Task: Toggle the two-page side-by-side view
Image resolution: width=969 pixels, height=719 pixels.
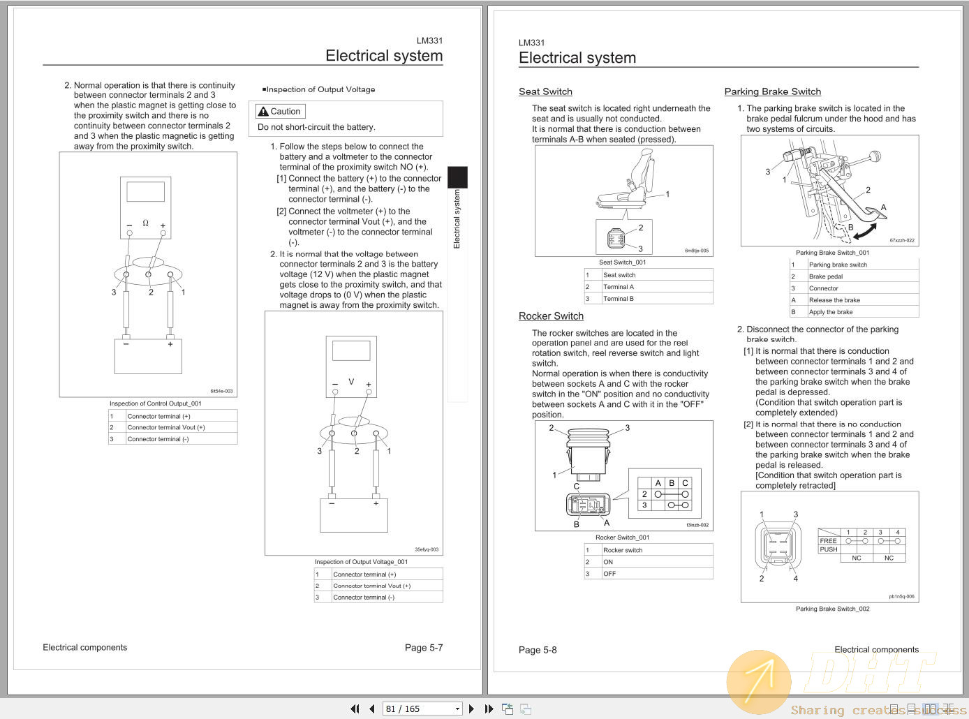Action: coord(929,709)
